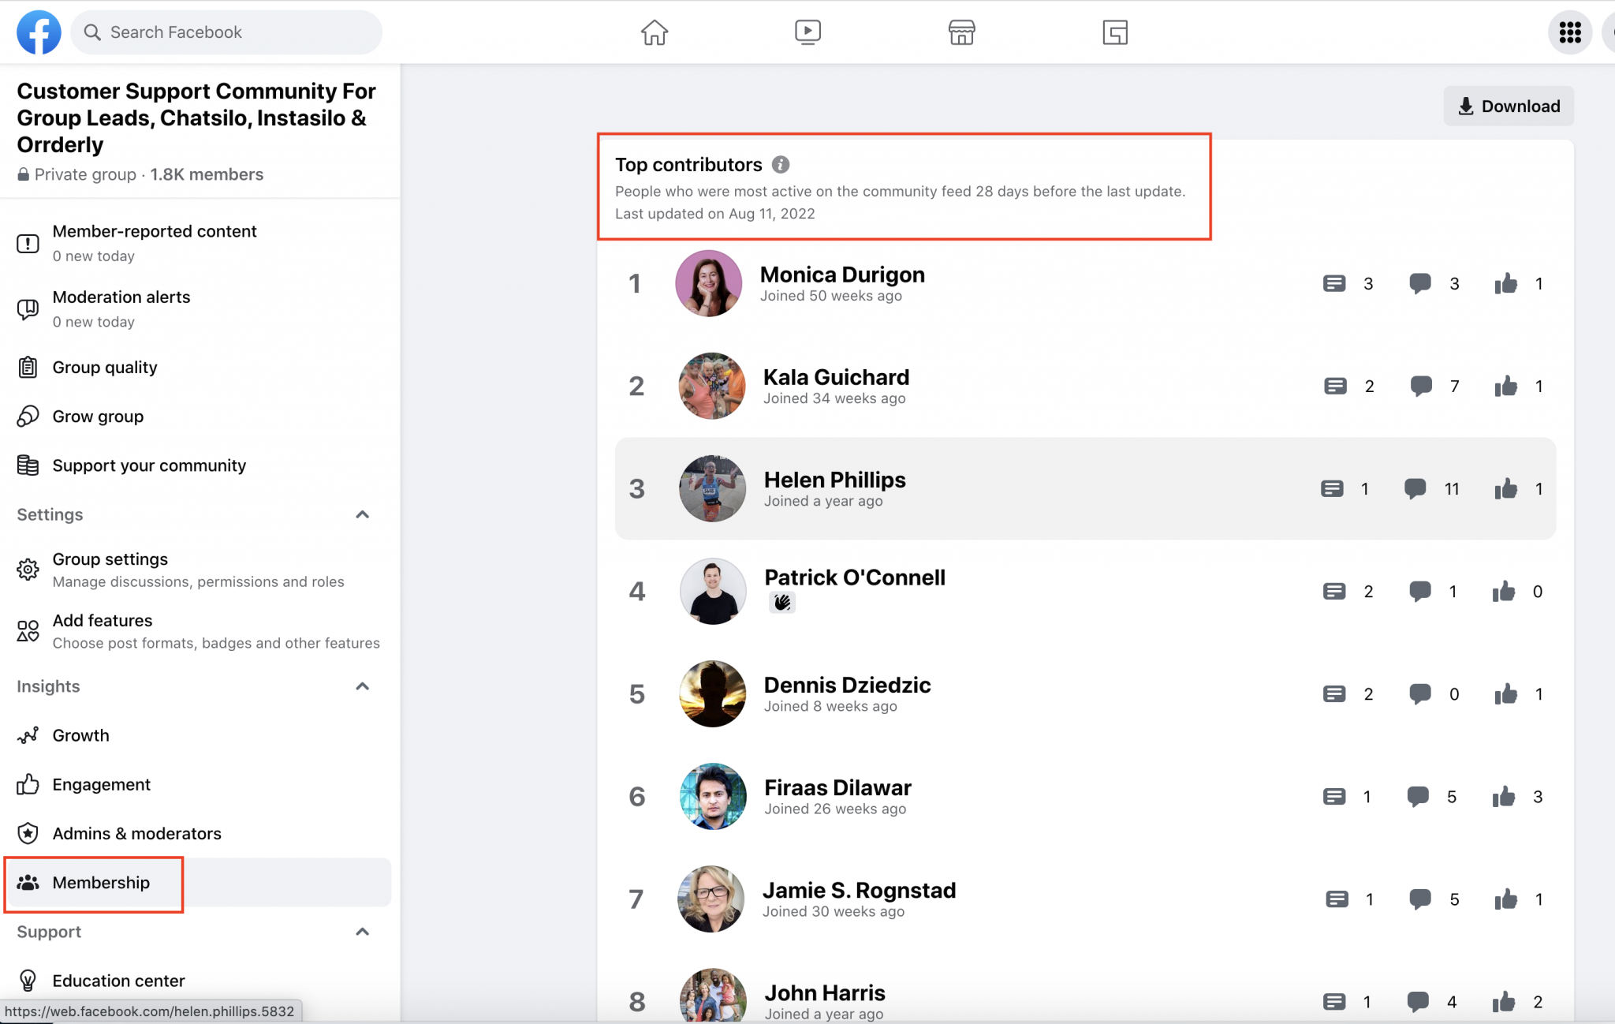This screenshot has height=1024, width=1615.
Task: Select the Home icon in the top navigation
Action: coord(654,32)
